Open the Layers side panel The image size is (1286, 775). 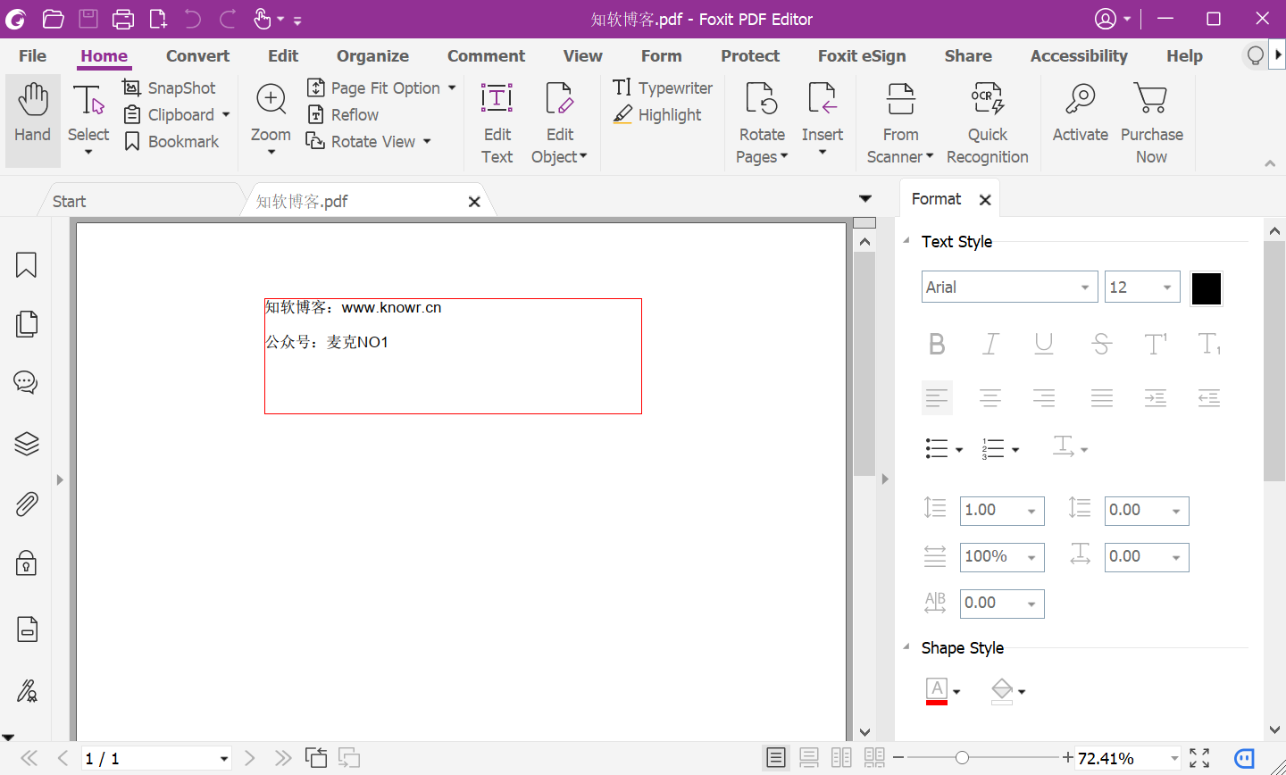[26, 444]
